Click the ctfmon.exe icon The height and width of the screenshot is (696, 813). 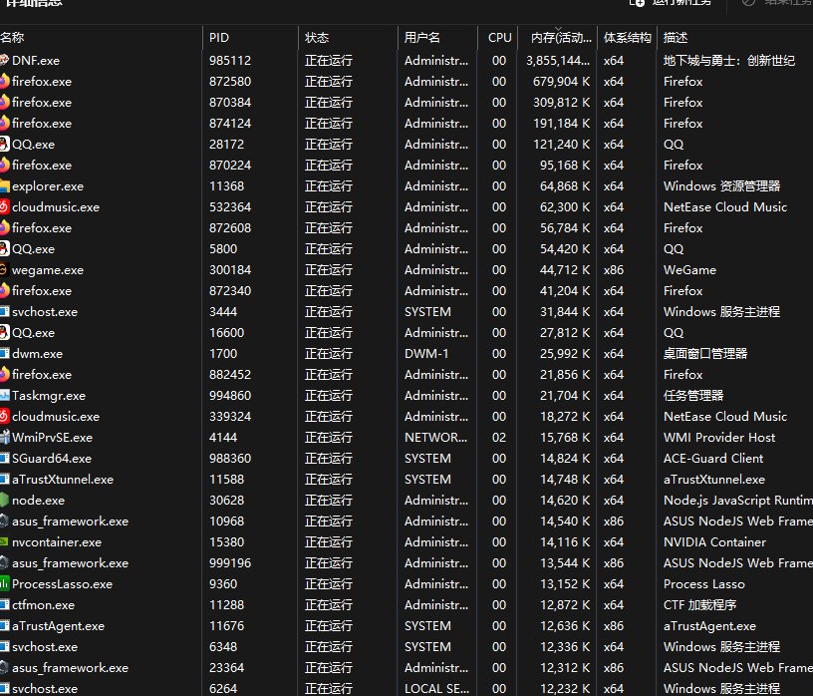coord(4,604)
